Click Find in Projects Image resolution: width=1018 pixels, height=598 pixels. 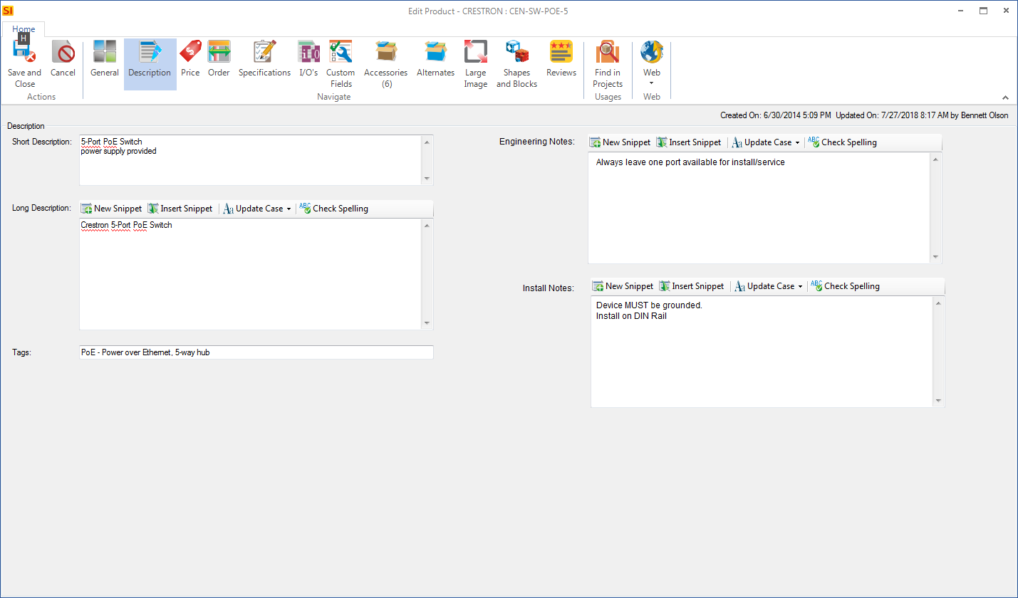pyautogui.click(x=608, y=64)
